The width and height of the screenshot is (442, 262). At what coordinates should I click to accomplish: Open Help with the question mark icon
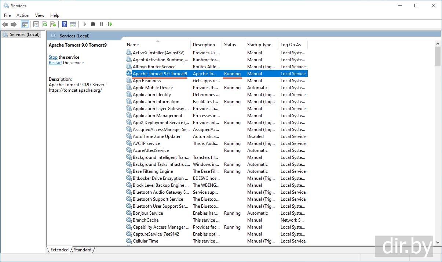[65, 24]
